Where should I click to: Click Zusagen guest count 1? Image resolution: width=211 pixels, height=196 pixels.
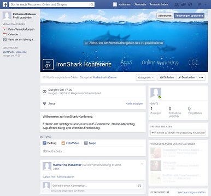coord(156,111)
